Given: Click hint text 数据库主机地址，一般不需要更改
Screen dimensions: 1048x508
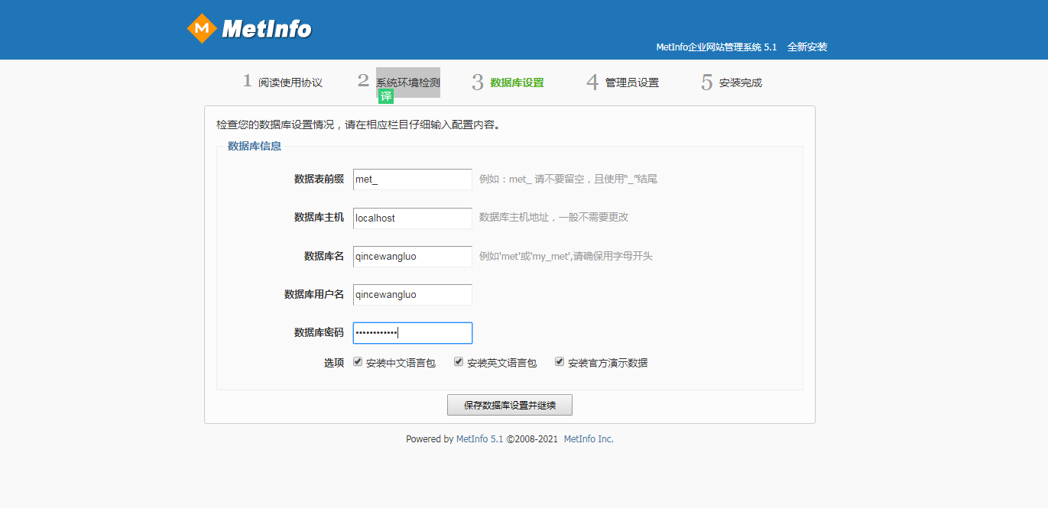Looking at the screenshot, I should (x=553, y=218).
